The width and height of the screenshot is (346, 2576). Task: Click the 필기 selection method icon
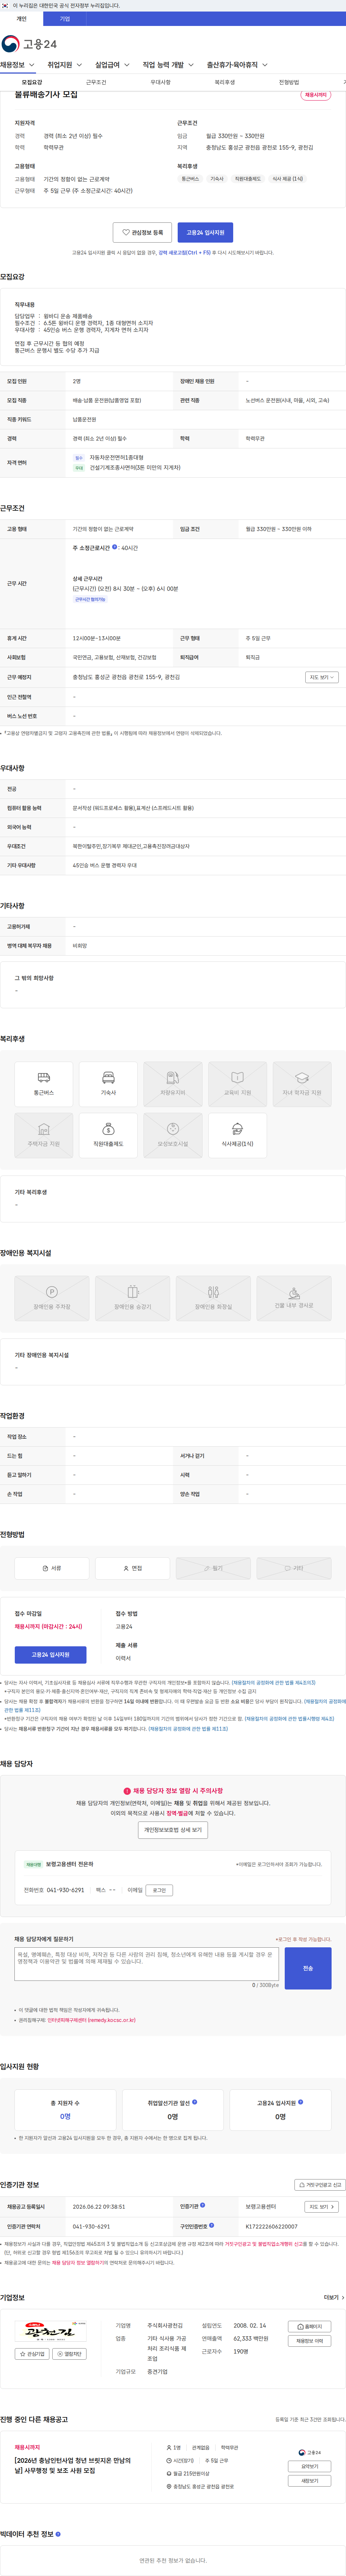pos(213,1568)
